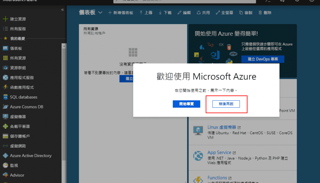Click the Functions tile icon
320x183 pixels.
pos(198,180)
